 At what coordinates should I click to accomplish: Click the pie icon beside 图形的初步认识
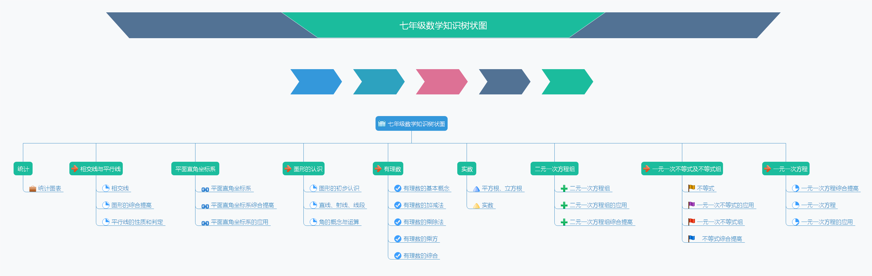pyautogui.click(x=313, y=188)
